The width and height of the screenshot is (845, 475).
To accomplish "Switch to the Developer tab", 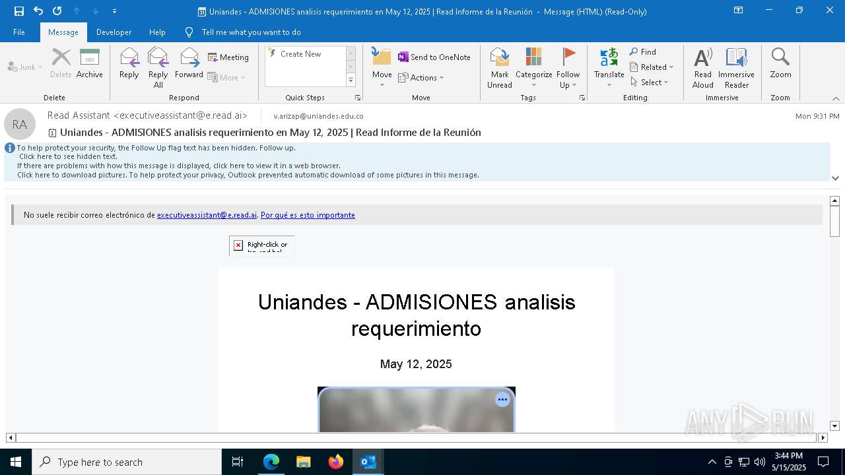I will point(114,32).
